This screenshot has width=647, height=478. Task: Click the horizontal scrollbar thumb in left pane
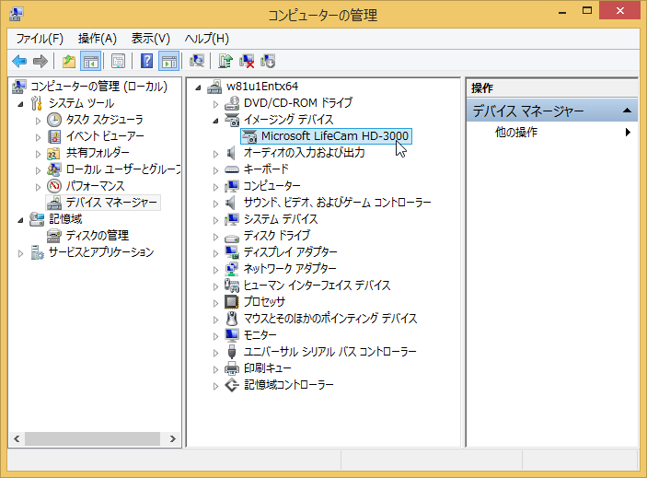92,438
